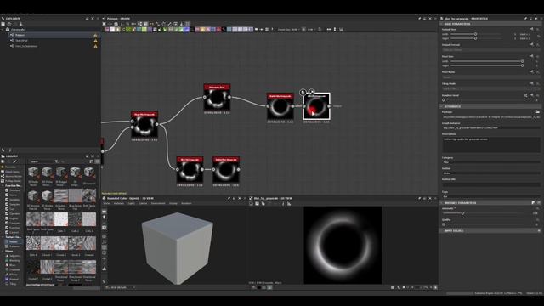Open the Scene menu in 3D View
544x306 pixels.
coord(107,204)
